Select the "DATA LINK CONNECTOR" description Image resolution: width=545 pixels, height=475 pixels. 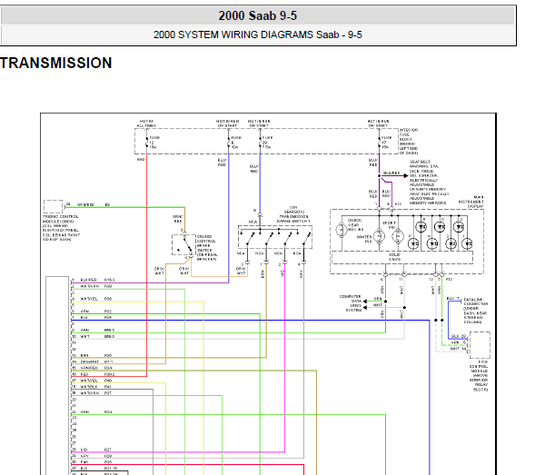click(x=475, y=311)
